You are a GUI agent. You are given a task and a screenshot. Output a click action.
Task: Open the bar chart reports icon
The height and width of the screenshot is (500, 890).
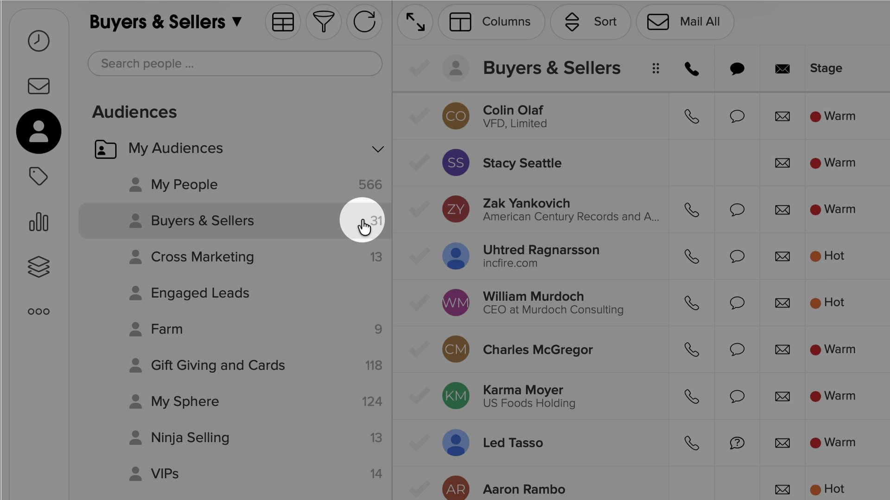coord(38,222)
